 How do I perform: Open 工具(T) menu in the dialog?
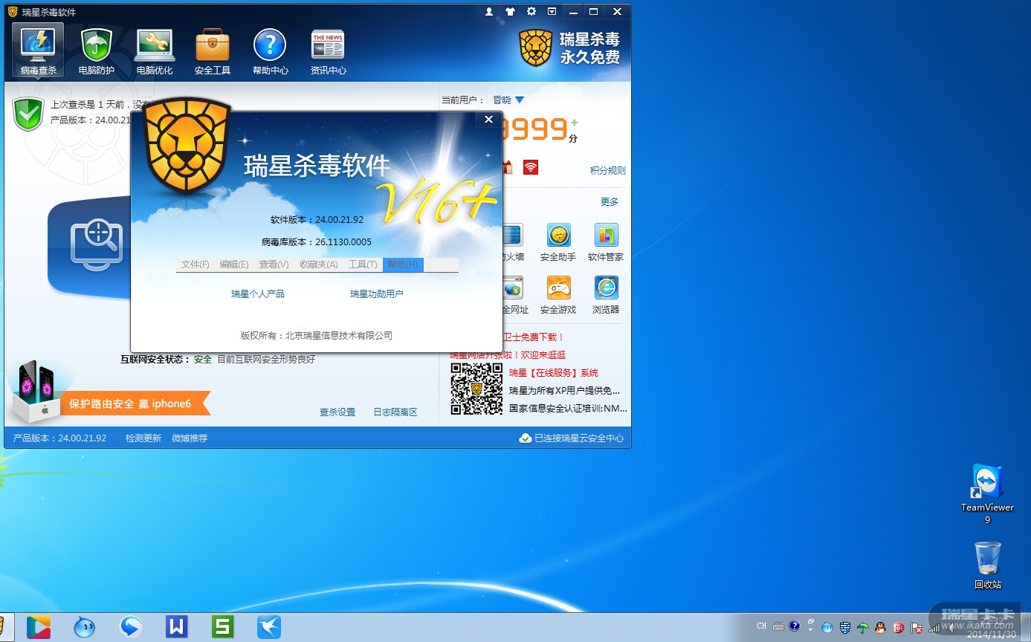coord(363,265)
